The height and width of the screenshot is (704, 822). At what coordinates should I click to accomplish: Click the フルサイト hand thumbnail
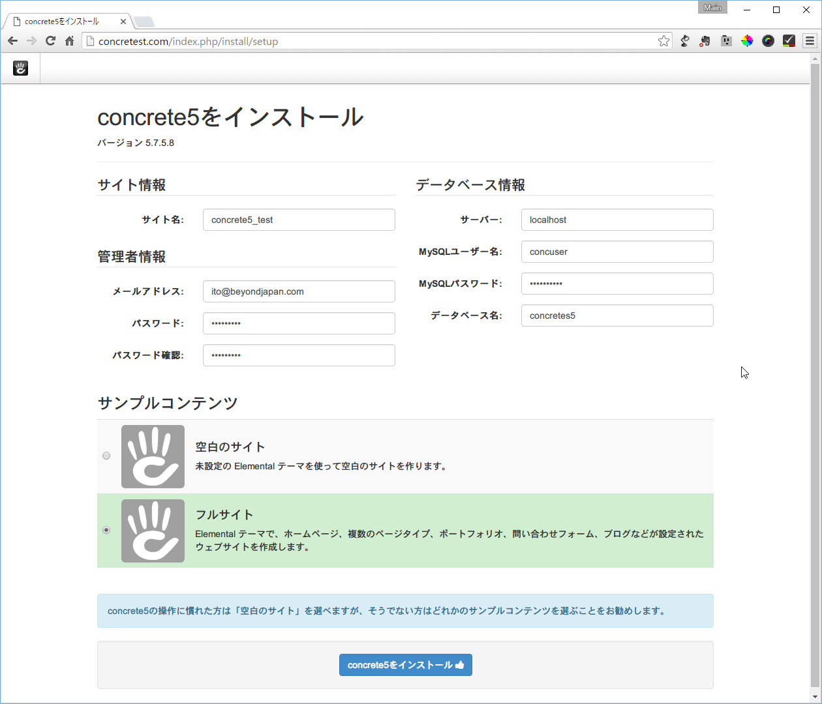[153, 531]
